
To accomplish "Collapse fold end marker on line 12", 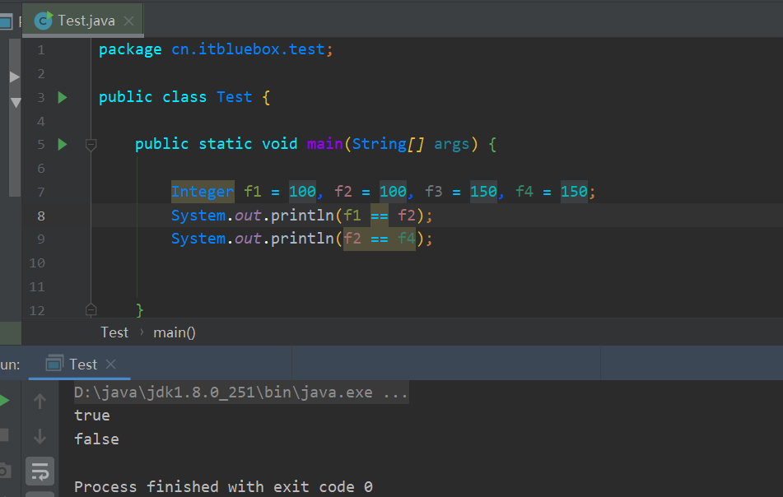I will coord(91,310).
